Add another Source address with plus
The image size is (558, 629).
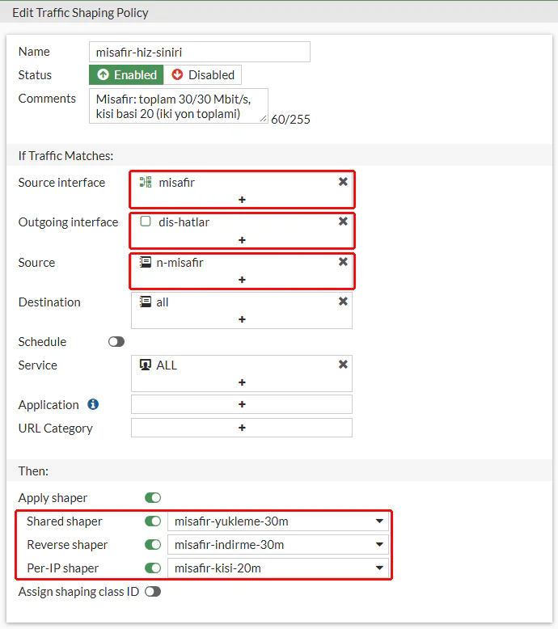click(x=242, y=280)
